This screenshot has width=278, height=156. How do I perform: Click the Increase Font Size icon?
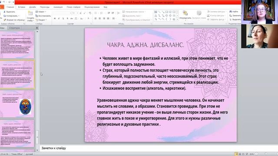click(x=80, y=13)
